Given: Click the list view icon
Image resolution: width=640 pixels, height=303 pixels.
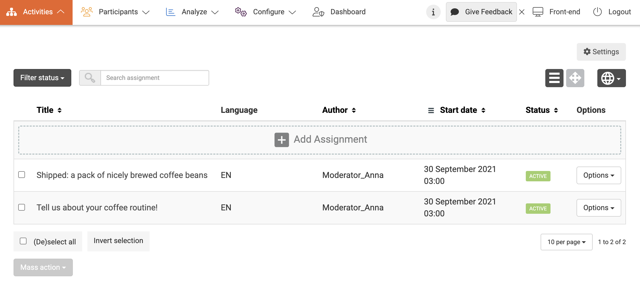Looking at the screenshot, I should point(554,78).
